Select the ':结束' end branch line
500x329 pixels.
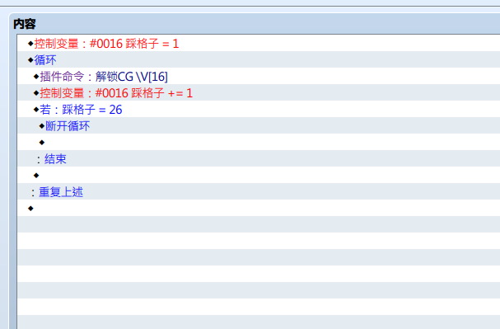tap(259, 159)
